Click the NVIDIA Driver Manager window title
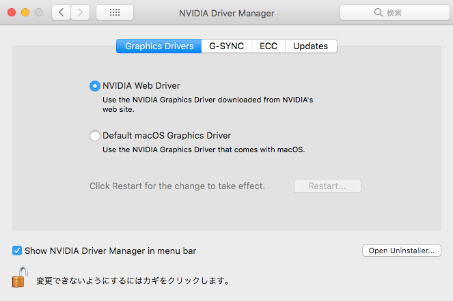The height and width of the screenshot is (301, 453). (227, 13)
